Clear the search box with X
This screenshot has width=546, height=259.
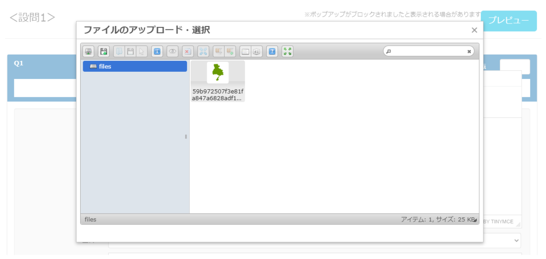pyautogui.click(x=469, y=51)
